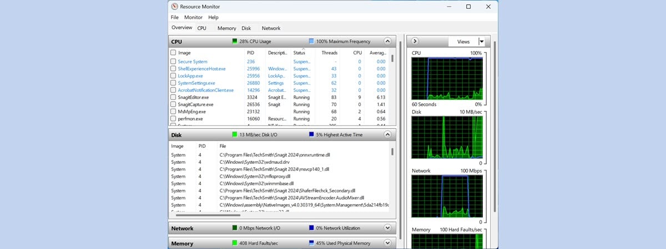Sort CPU list by Threads column
The width and height of the screenshot is (666, 249).
point(329,53)
